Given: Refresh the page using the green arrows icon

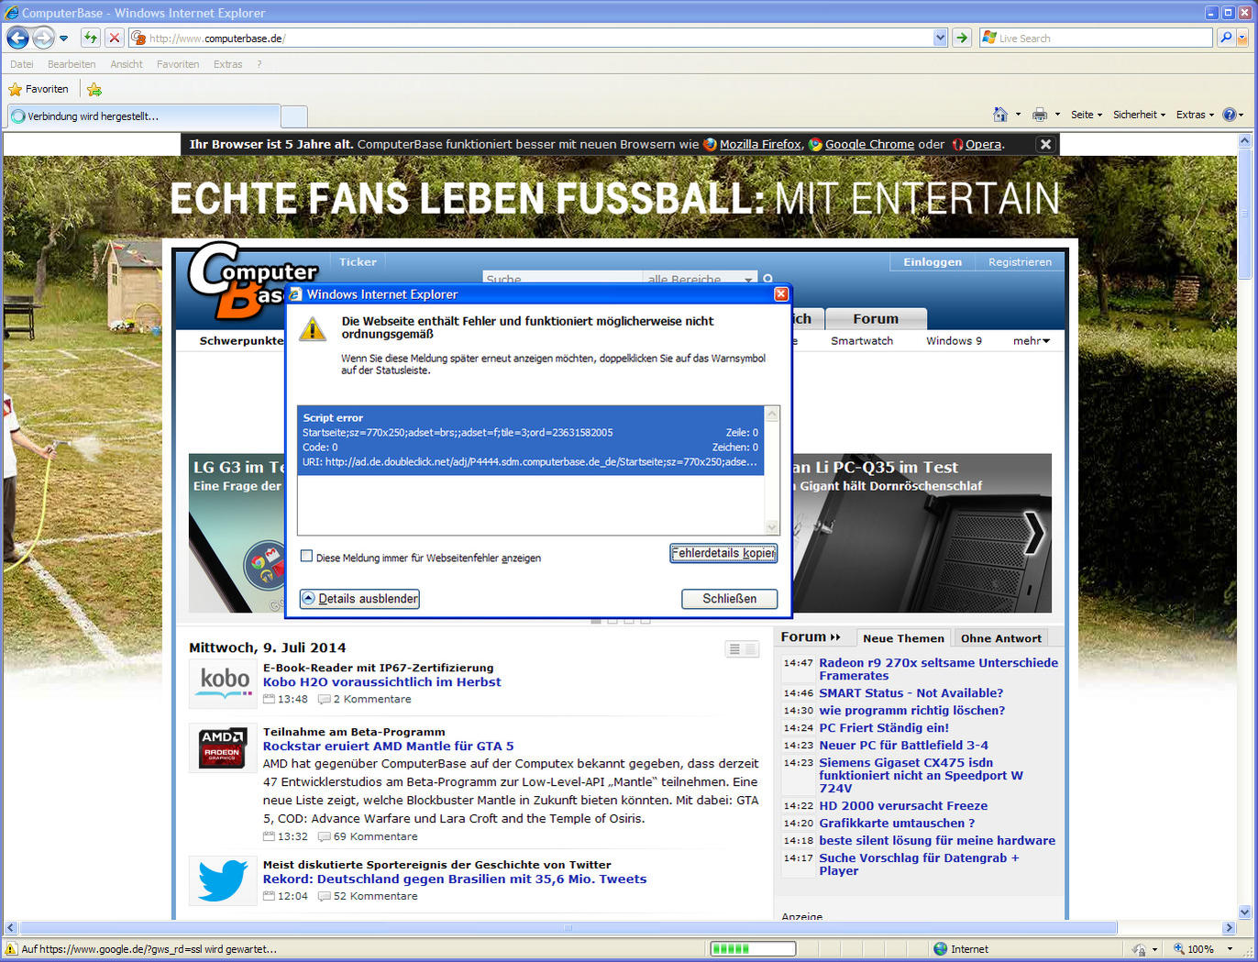Looking at the screenshot, I should point(90,38).
